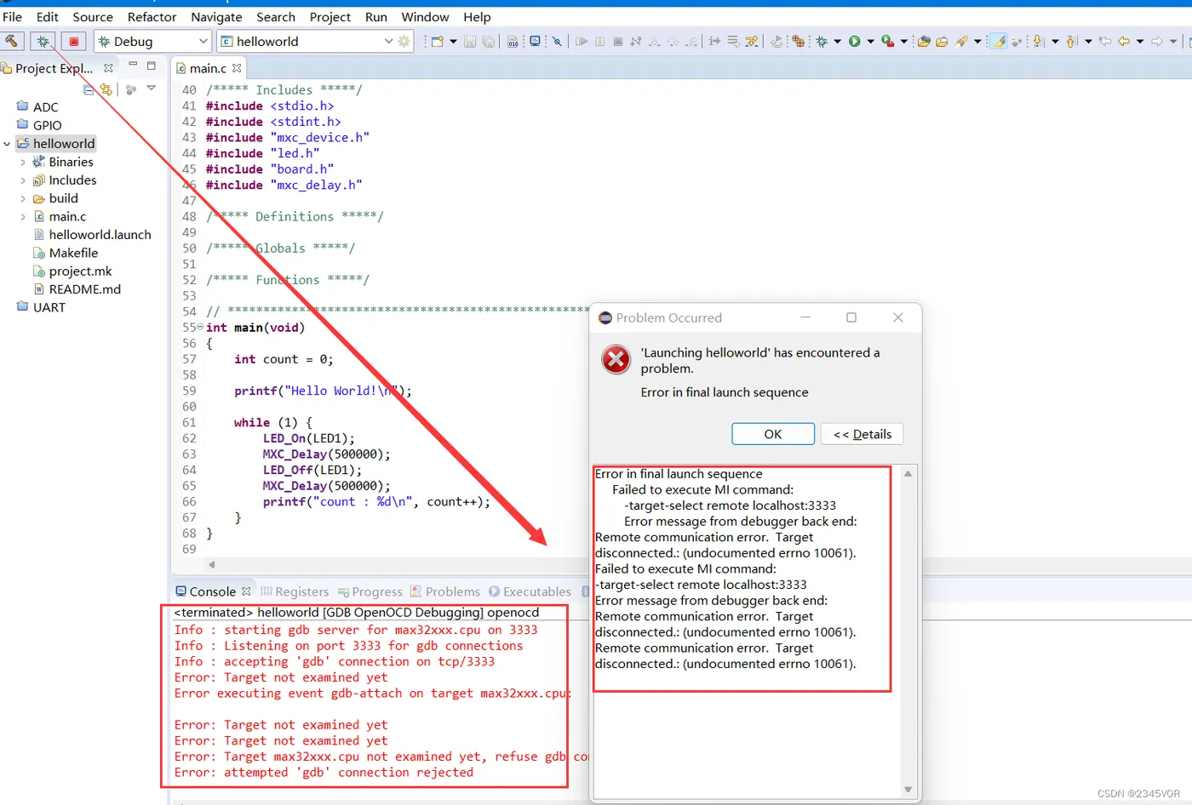Open the Window menu
The width and height of the screenshot is (1192, 805).
pyautogui.click(x=425, y=17)
